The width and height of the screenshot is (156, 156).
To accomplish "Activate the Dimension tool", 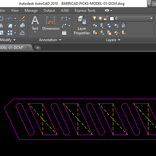I will click(51, 23).
